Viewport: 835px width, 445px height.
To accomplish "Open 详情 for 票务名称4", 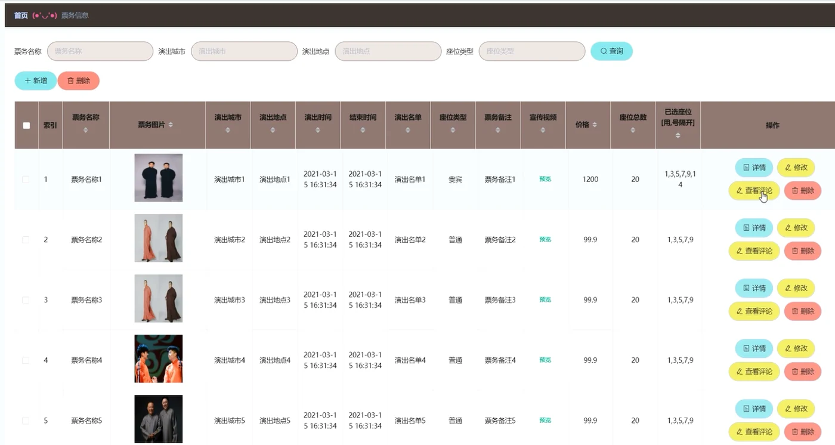I will 754,348.
